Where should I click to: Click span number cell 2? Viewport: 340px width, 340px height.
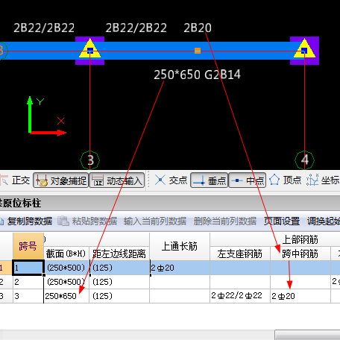tap(28, 282)
